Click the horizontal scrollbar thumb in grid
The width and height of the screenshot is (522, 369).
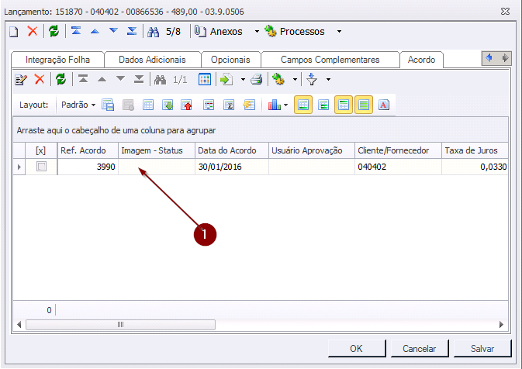pos(120,325)
